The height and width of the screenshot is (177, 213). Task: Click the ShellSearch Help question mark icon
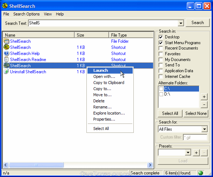(x=6, y=53)
